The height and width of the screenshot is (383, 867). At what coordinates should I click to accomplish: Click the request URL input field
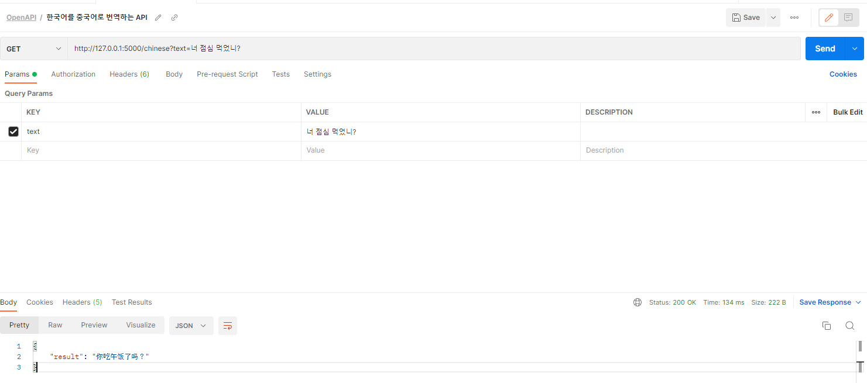tap(434, 49)
